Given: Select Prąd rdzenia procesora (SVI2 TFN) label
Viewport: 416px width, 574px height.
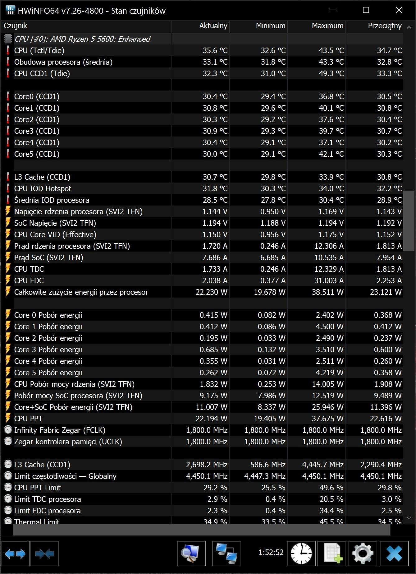Looking at the screenshot, I should coord(72,246).
